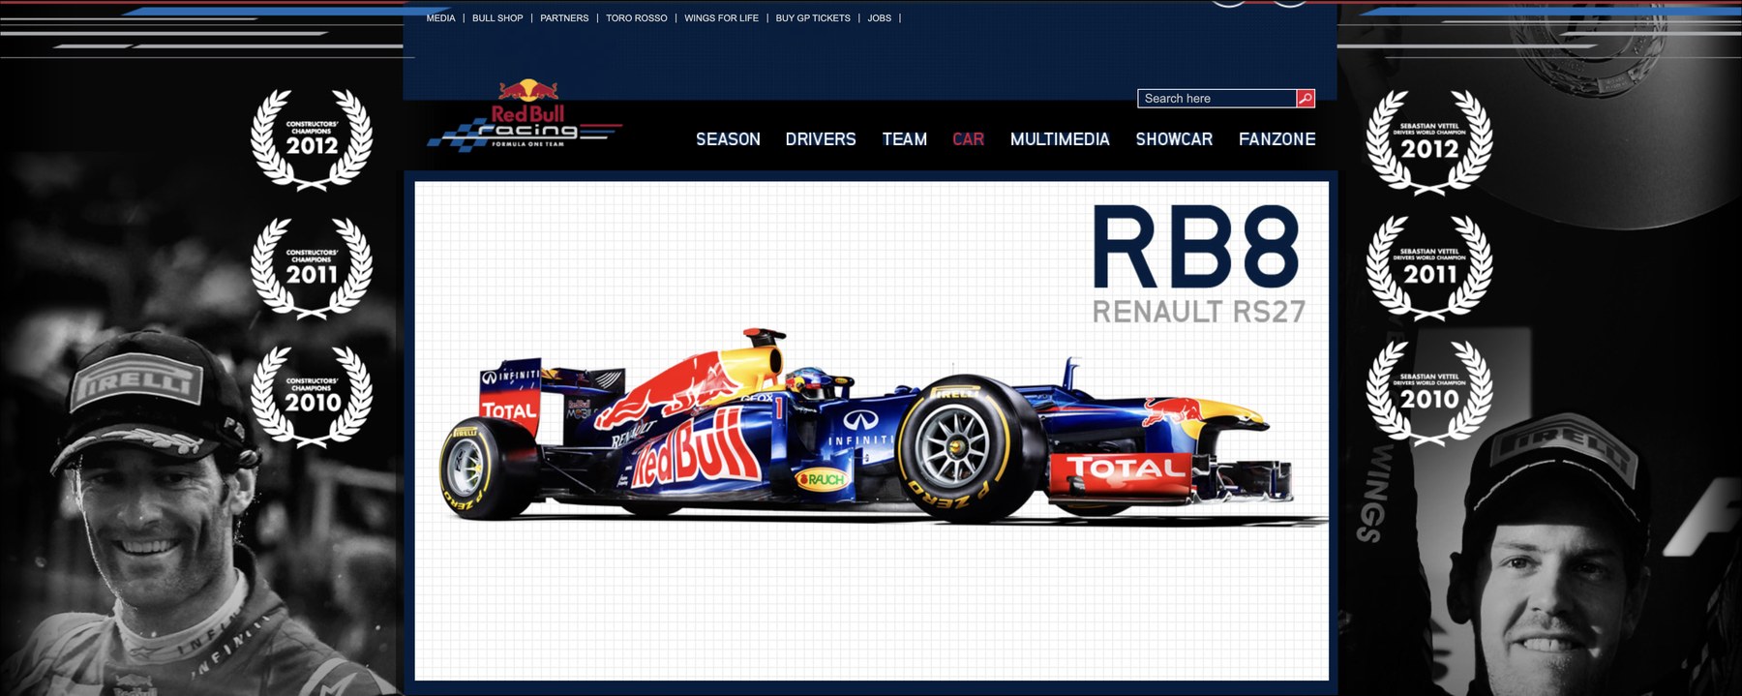Open the Fanzone menu
Image resolution: width=1742 pixels, height=696 pixels.
click(x=1277, y=139)
